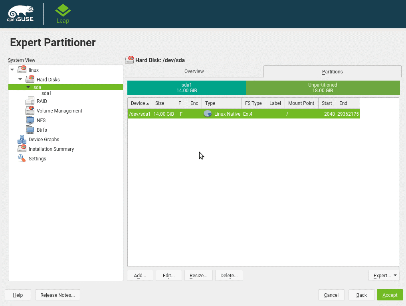406x306 pixels.
Task: Click the Linux Native partition type icon
Action: pyautogui.click(x=208, y=114)
